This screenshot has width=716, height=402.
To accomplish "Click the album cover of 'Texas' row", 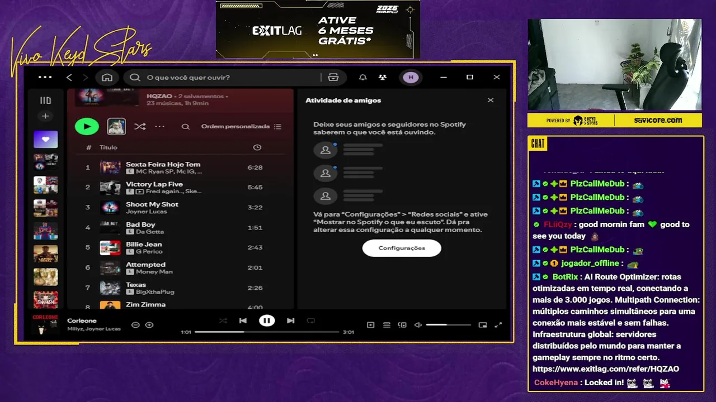I will 110,288.
